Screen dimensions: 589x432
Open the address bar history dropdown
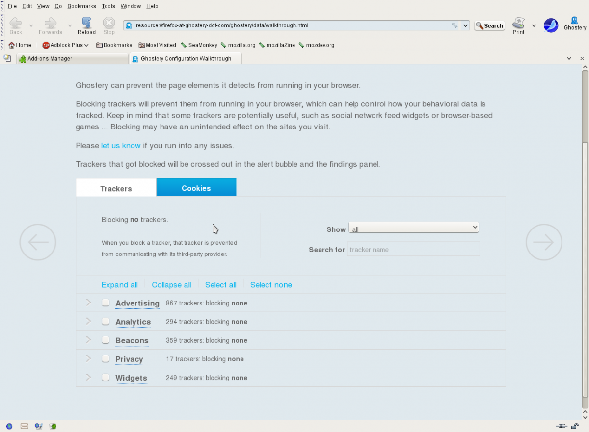click(x=465, y=25)
